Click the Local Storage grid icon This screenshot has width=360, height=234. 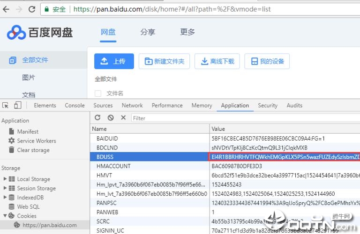pos(12,179)
